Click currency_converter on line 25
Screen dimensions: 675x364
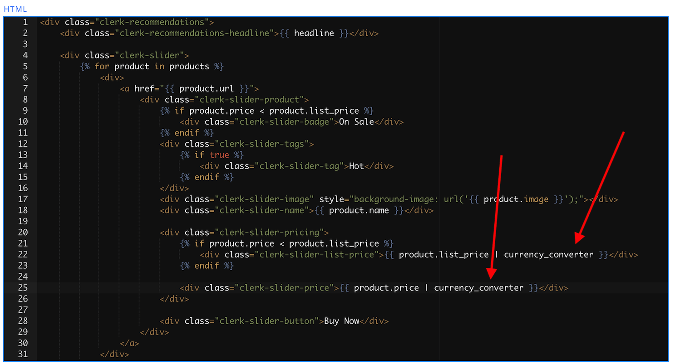(478, 288)
